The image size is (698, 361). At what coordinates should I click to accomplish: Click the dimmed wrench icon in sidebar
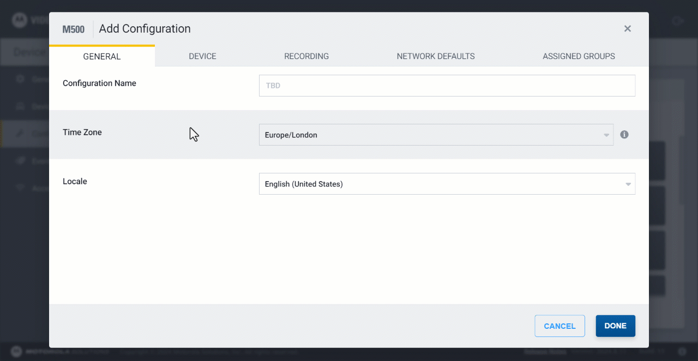pyautogui.click(x=21, y=134)
